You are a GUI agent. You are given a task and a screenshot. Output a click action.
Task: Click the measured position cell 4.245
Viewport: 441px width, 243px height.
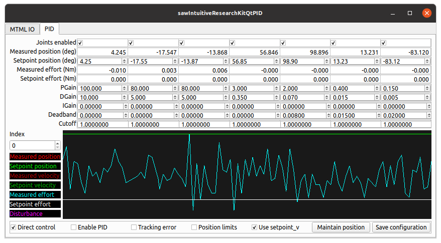(x=102, y=52)
